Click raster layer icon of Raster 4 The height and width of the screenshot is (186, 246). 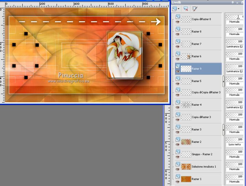[x=178, y=102]
